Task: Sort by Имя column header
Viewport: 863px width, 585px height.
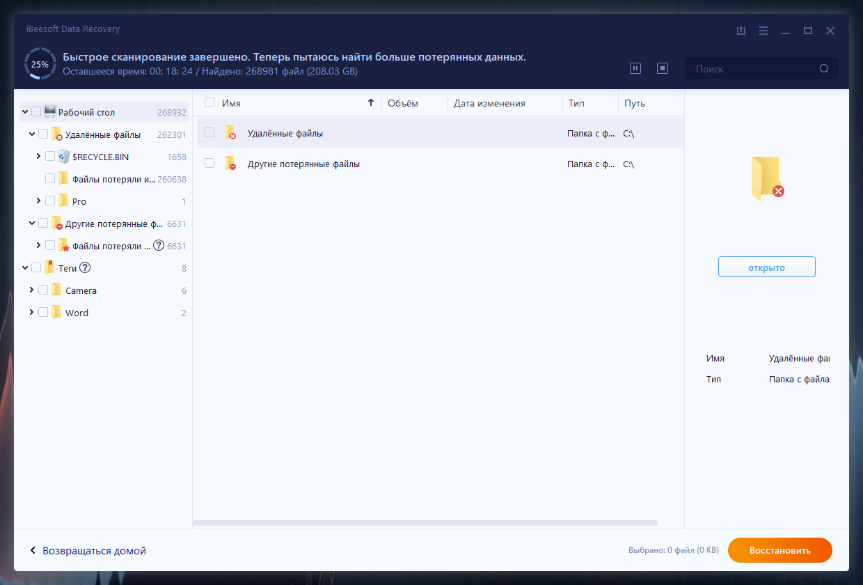Action: (x=231, y=103)
